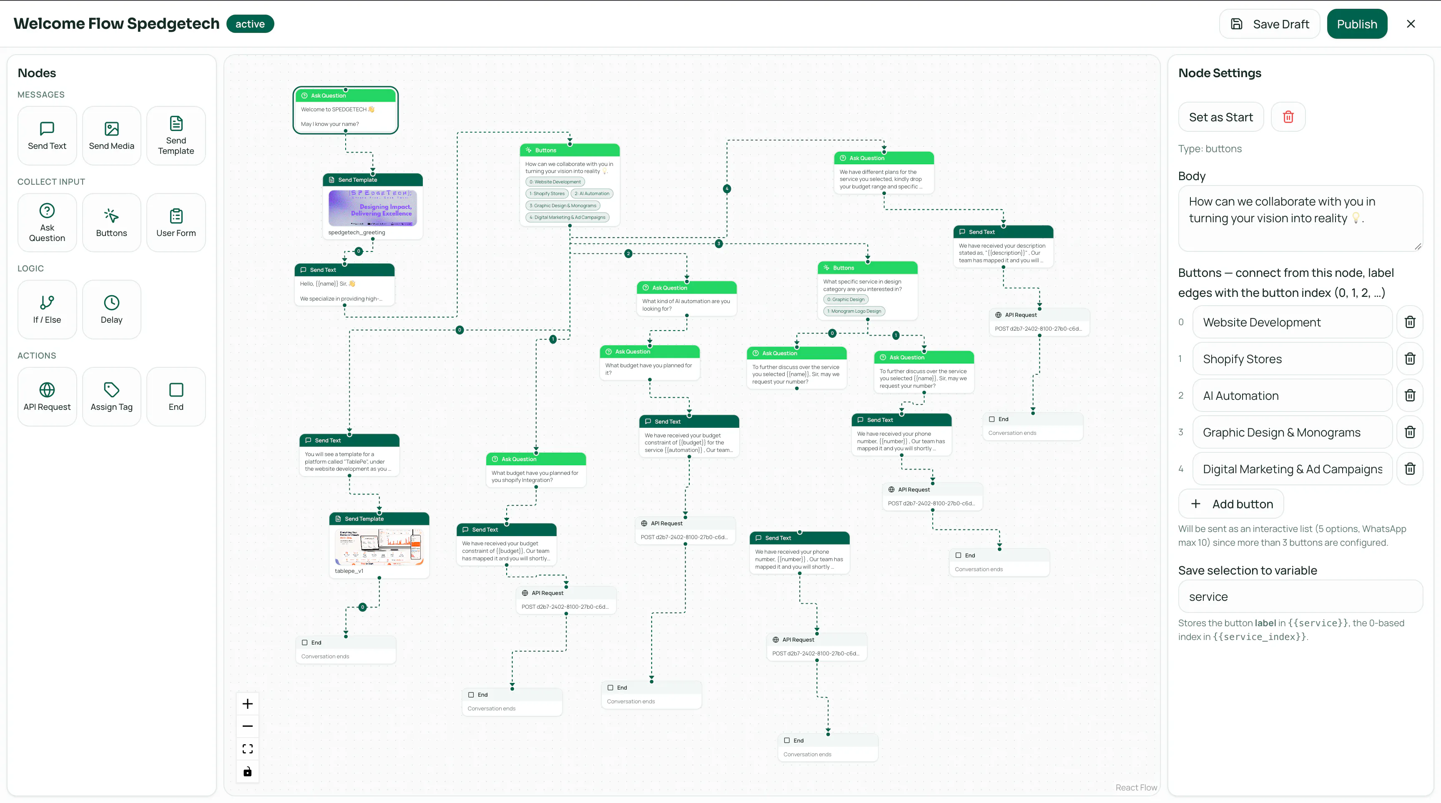
Task: Select the Welcome to SPEDGETECH Ask Question node
Action: point(345,110)
